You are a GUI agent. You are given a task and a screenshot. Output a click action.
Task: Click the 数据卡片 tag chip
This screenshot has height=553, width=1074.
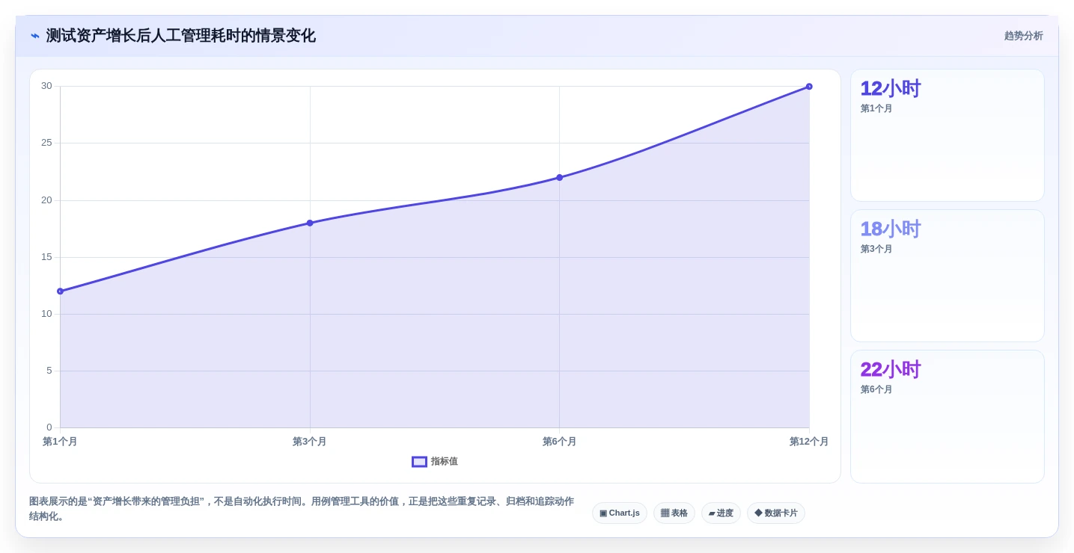coord(775,513)
